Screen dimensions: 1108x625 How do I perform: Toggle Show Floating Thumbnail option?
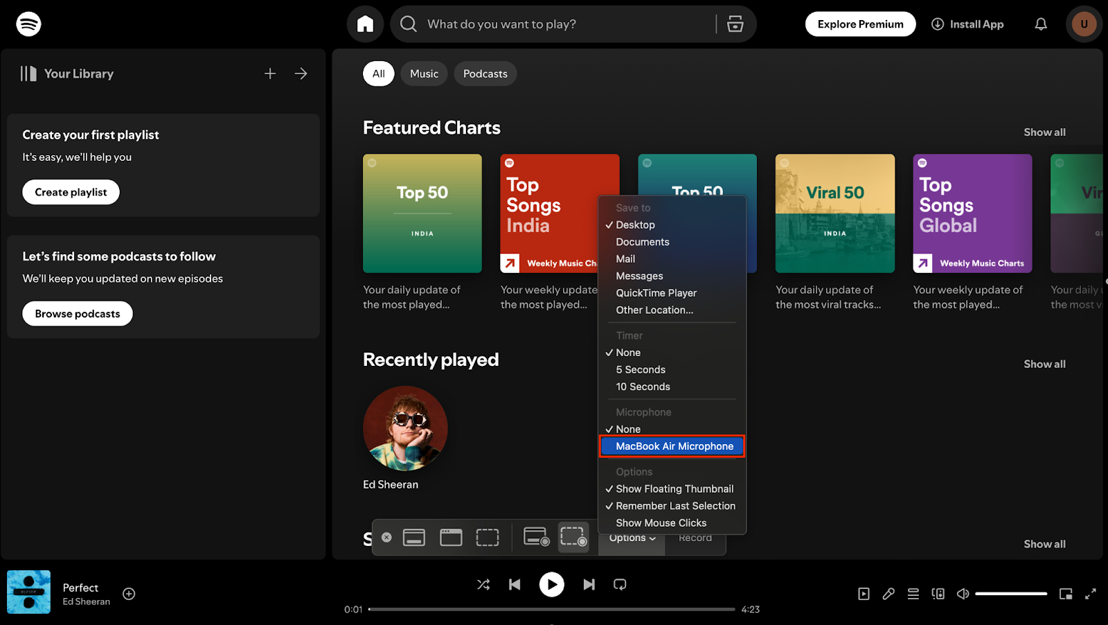[674, 489]
